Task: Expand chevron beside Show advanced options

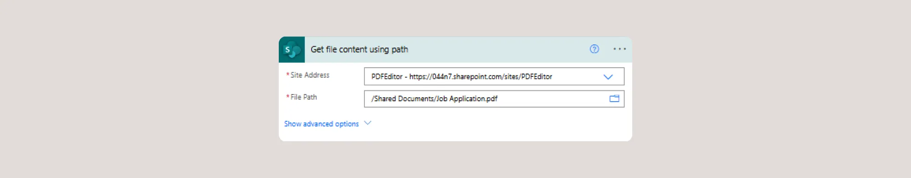Action: (368, 123)
